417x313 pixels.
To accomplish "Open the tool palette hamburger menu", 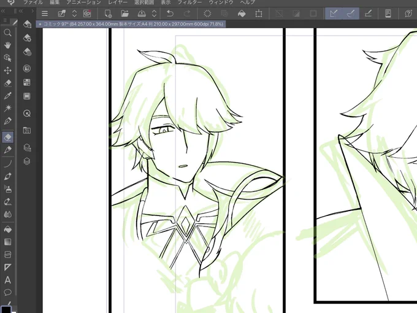I will [6, 20].
